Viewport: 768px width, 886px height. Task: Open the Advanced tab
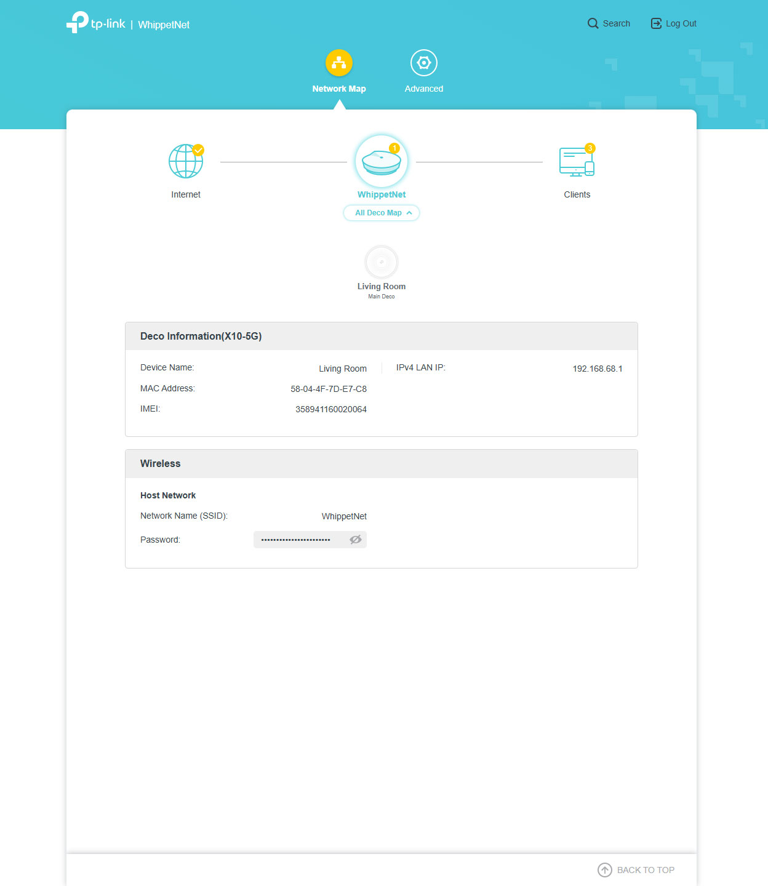(424, 71)
